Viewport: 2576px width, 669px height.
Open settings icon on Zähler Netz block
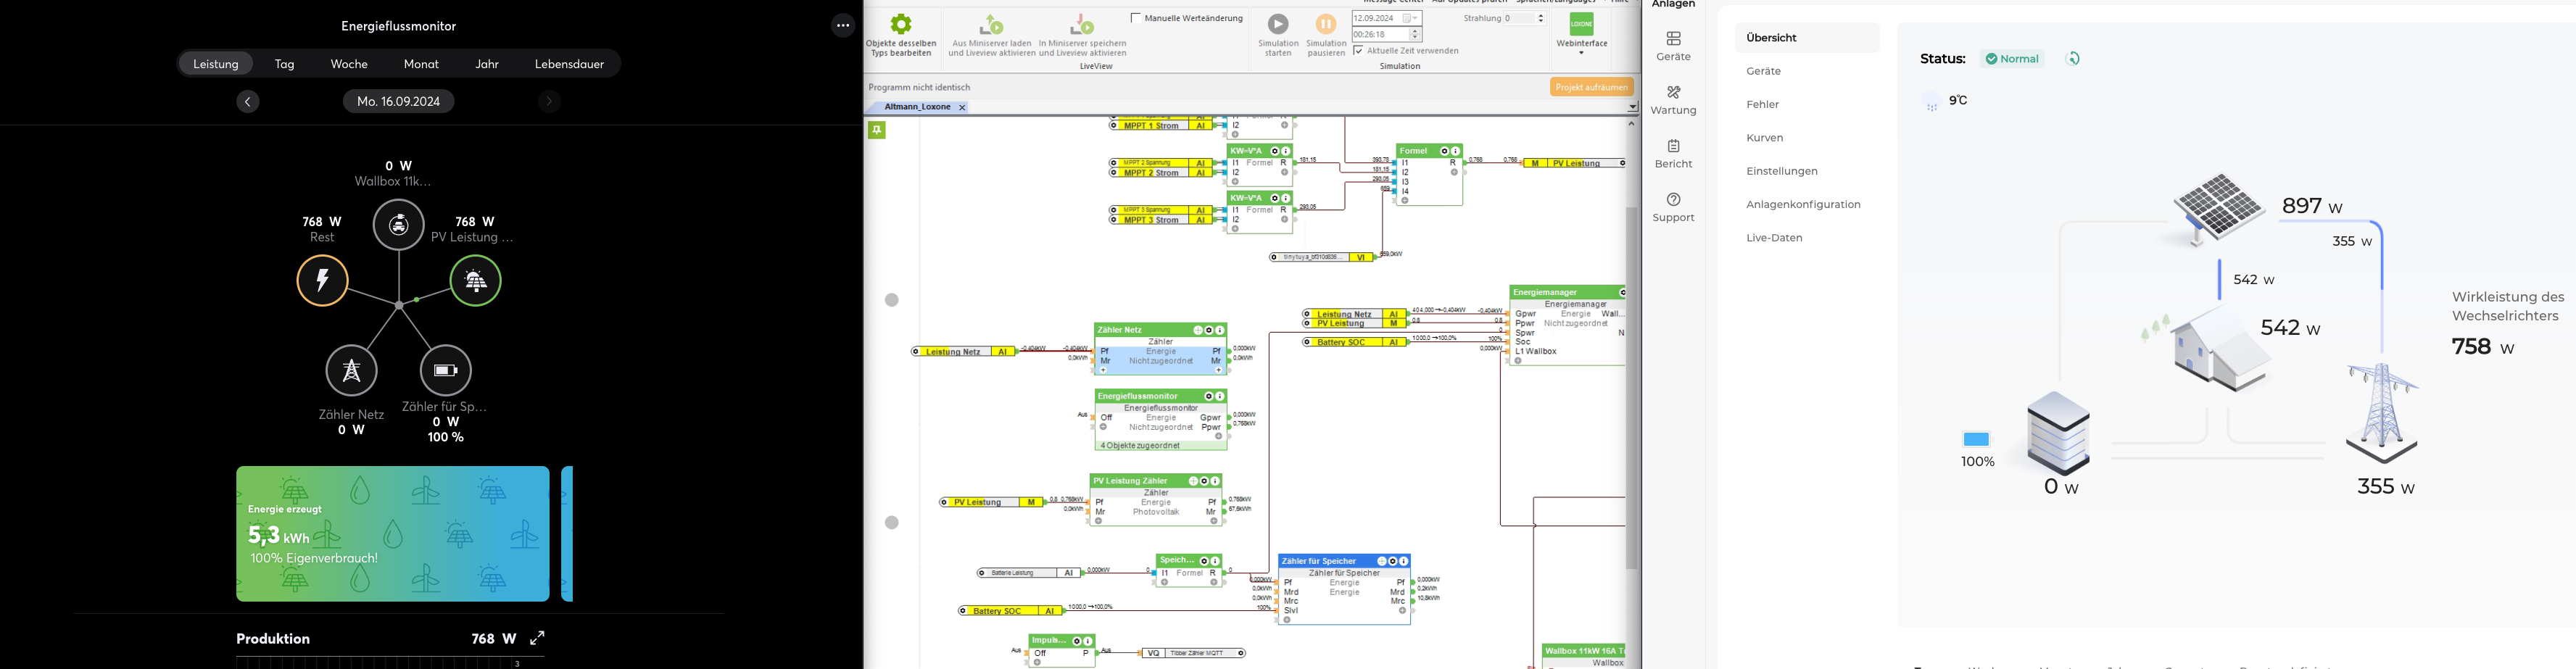pos(1209,331)
